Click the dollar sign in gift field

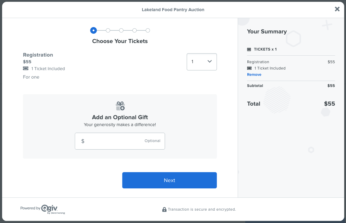click(83, 141)
